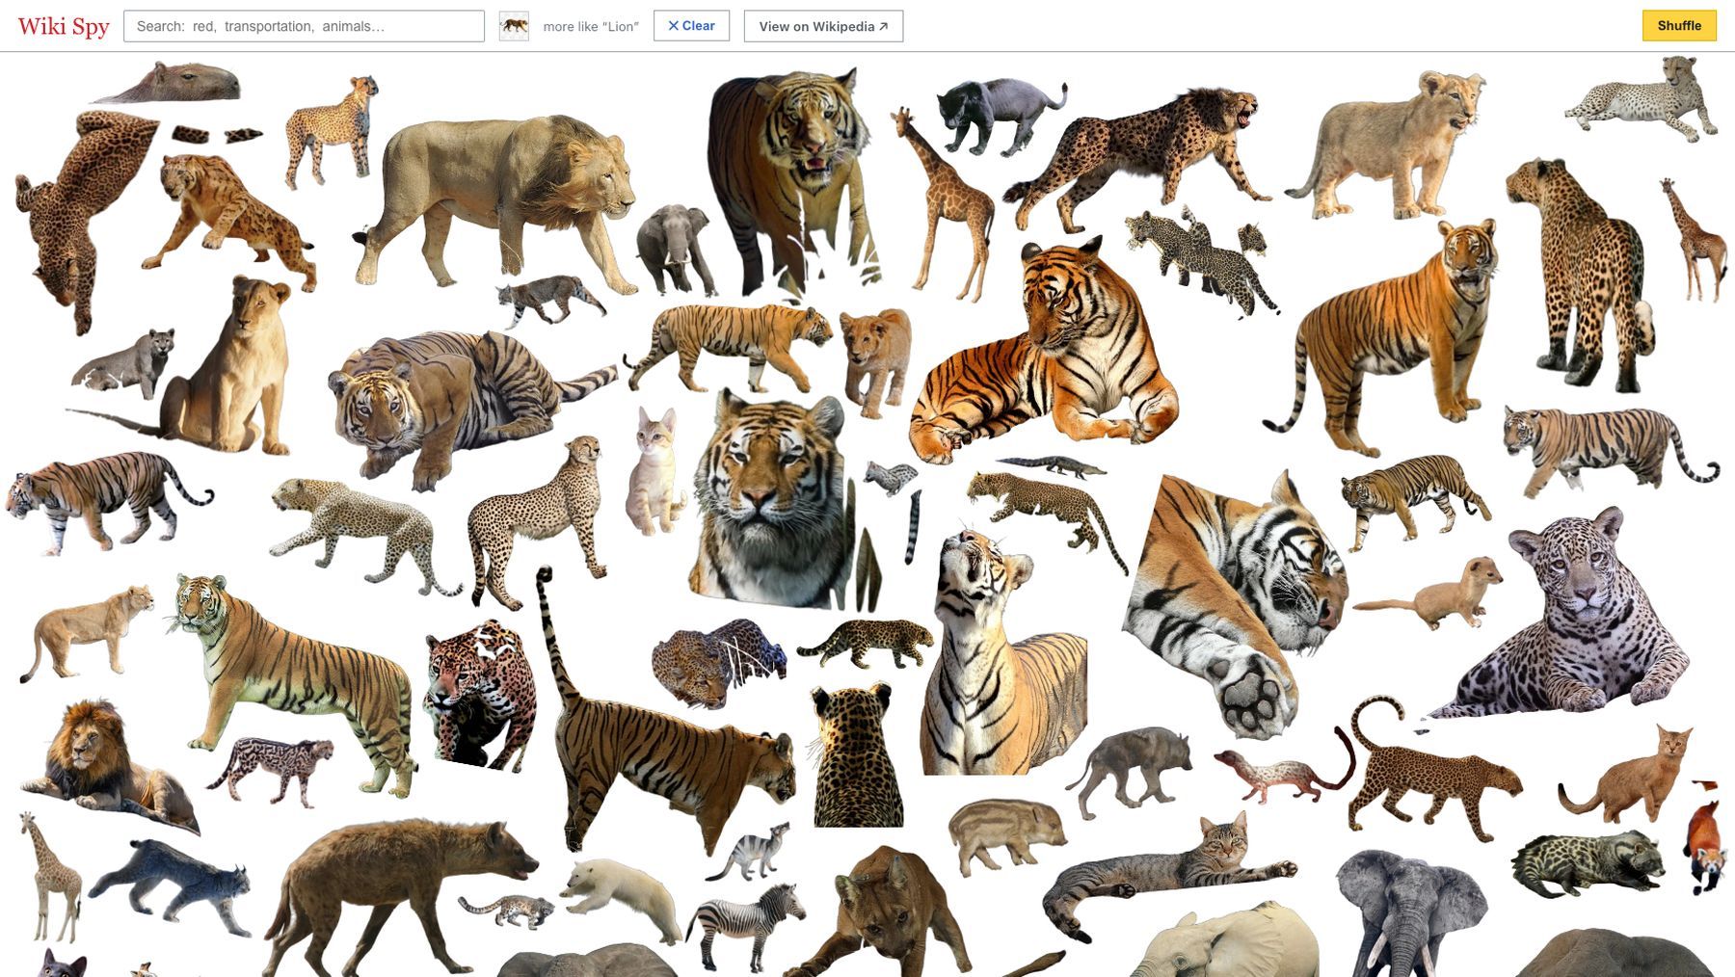
Task: Select the striped wild boar piglet
Action: (1008, 831)
